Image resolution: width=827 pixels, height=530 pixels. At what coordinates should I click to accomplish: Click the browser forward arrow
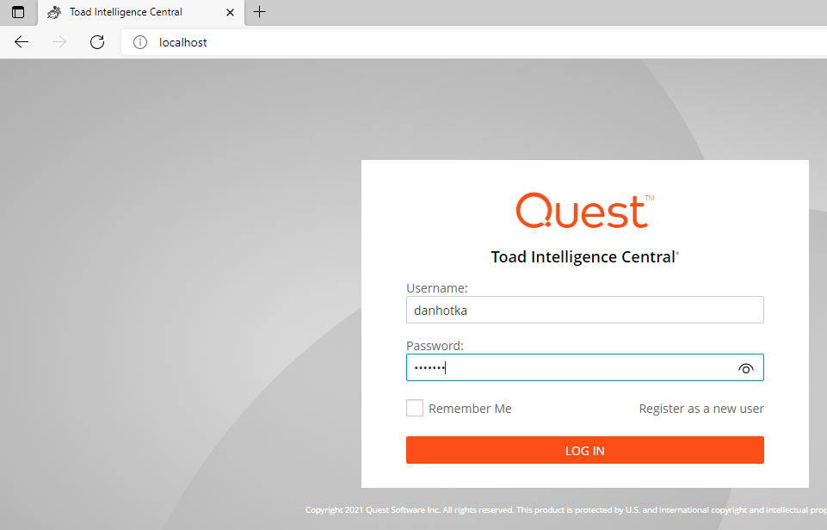click(59, 42)
